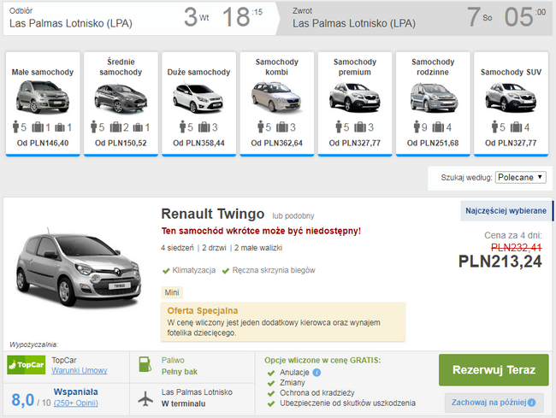Image resolution: width=556 pixels, height=418 pixels.
Task: Open the Szukaj według Polecane dropdown
Action: pyautogui.click(x=521, y=177)
